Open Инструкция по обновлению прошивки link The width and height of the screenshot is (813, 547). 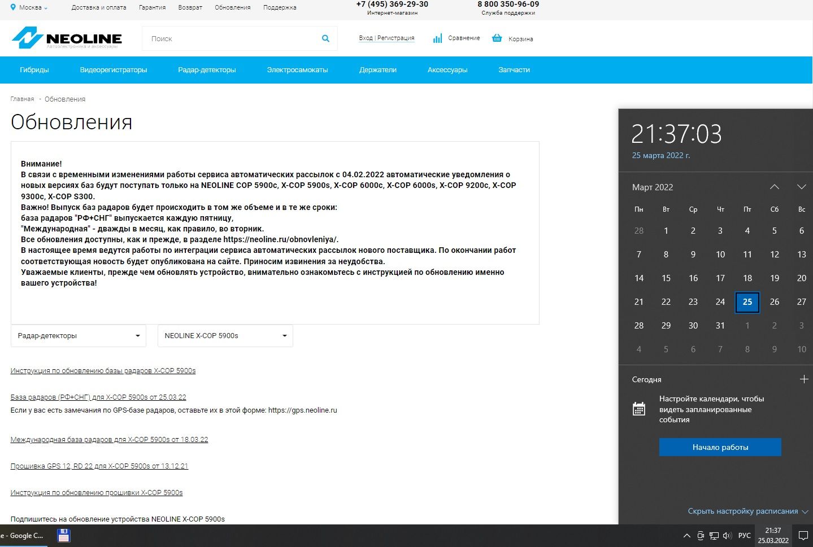coord(97,493)
